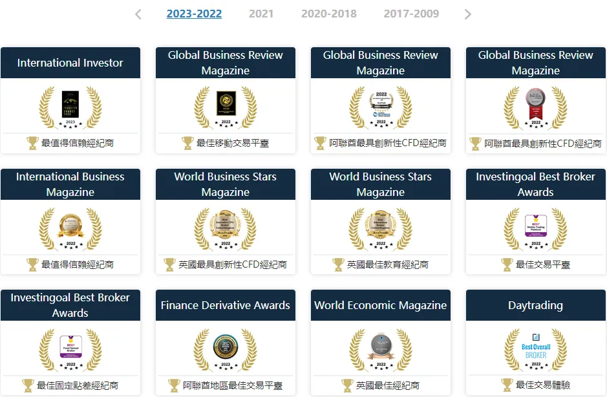Click the Daytrading card header
Viewport: 607px width, 397px height.
tap(536, 305)
